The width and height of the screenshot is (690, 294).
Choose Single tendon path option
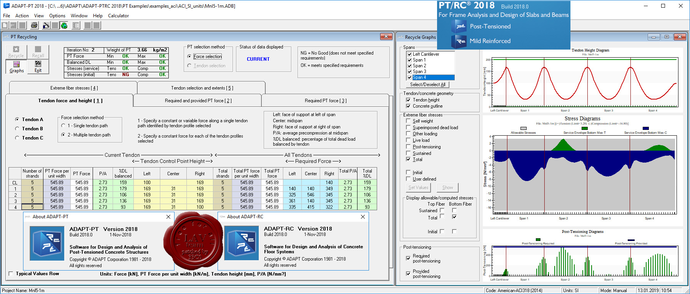tap(63, 126)
